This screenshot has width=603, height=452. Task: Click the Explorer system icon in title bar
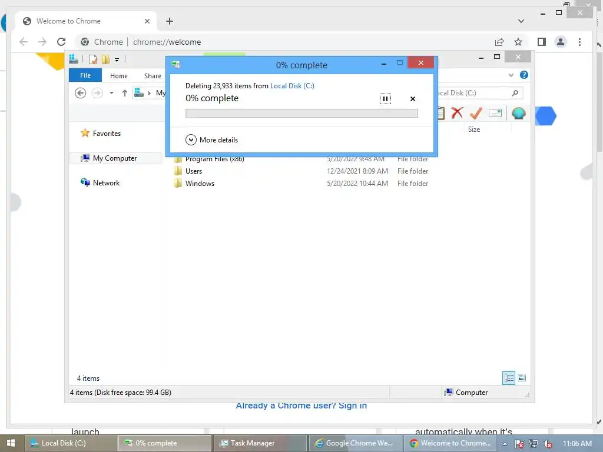tap(74, 59)
